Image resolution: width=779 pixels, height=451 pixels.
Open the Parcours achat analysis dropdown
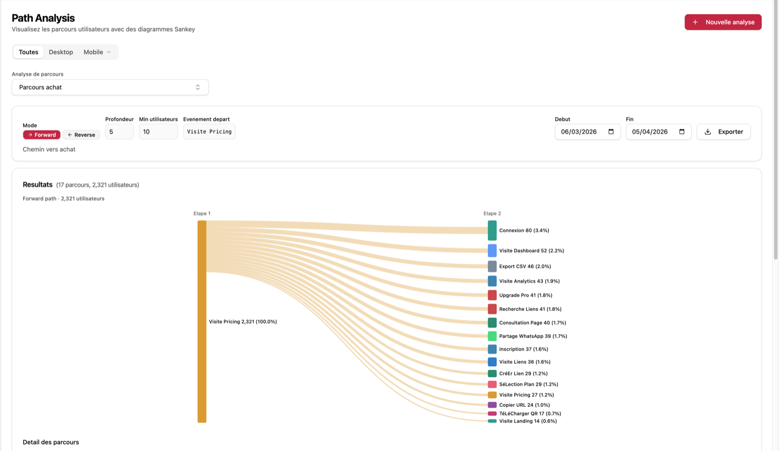point(110,87)
